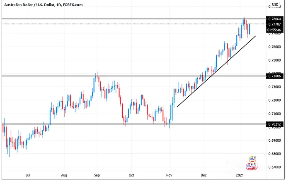Click the 2021 time axis label
The image size is (286, 181).
(240, 175)
